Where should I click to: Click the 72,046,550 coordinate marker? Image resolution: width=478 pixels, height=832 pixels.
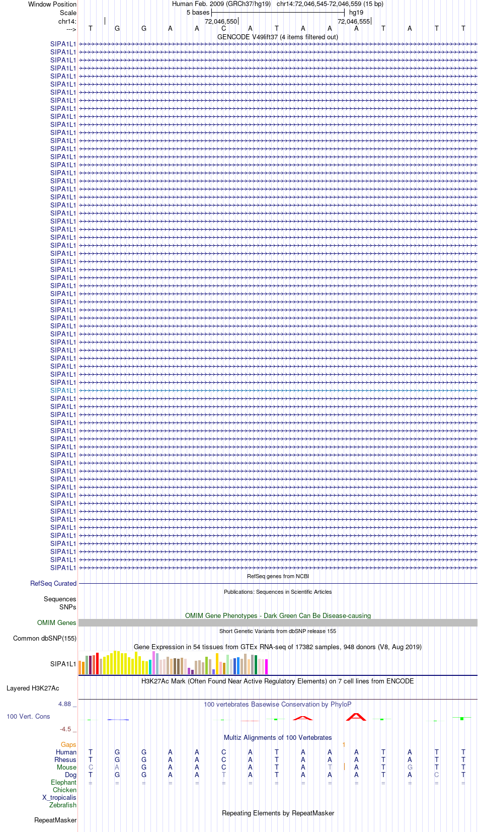tap(220, 21)
